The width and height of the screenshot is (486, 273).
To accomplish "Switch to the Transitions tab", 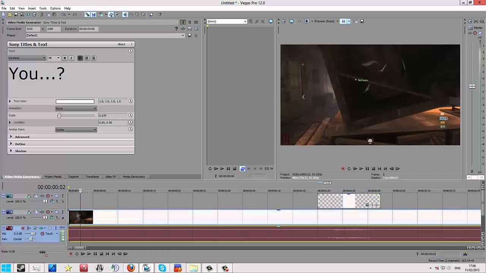I will click(x=92, y=177).
